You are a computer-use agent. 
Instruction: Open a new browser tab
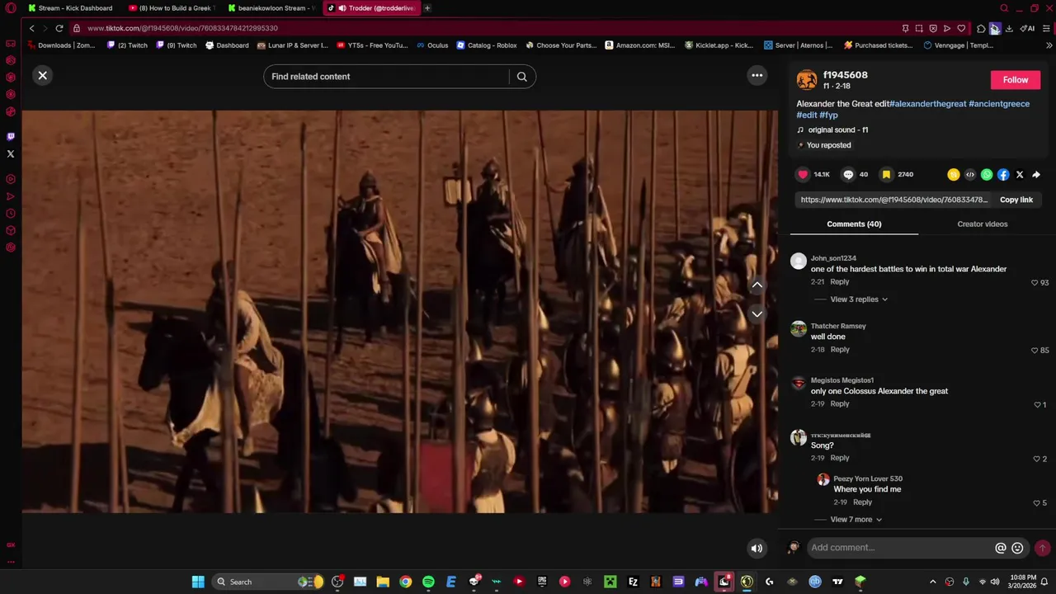click(427, 8)
